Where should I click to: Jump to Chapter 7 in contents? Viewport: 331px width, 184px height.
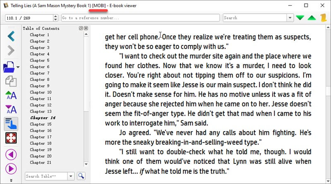[37, 73]
